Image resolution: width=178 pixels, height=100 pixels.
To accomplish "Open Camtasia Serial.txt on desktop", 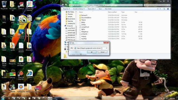I will tap(21, 47).
